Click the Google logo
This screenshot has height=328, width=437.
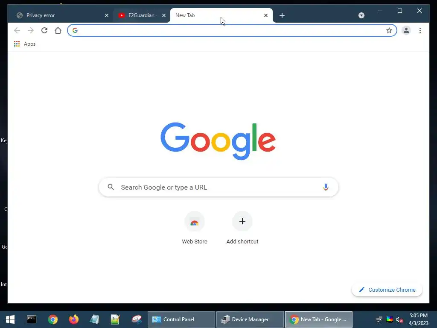(218, 141)
